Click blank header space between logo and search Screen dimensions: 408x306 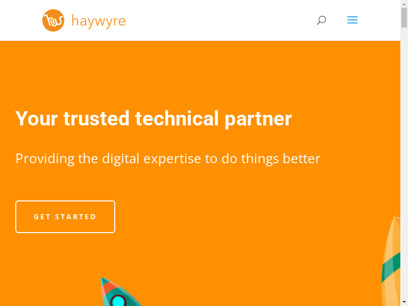point(221,20)
